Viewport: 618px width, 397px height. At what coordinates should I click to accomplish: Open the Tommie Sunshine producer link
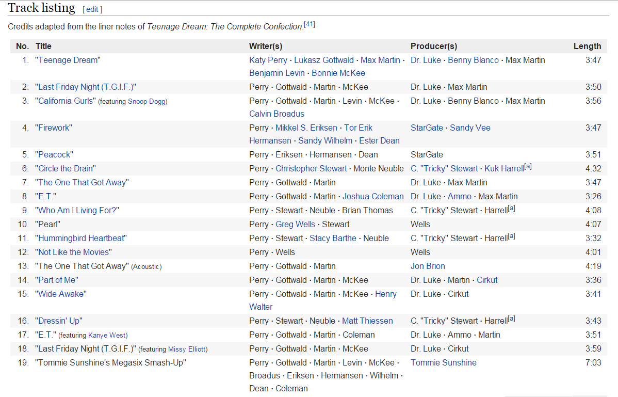(444, 362)
